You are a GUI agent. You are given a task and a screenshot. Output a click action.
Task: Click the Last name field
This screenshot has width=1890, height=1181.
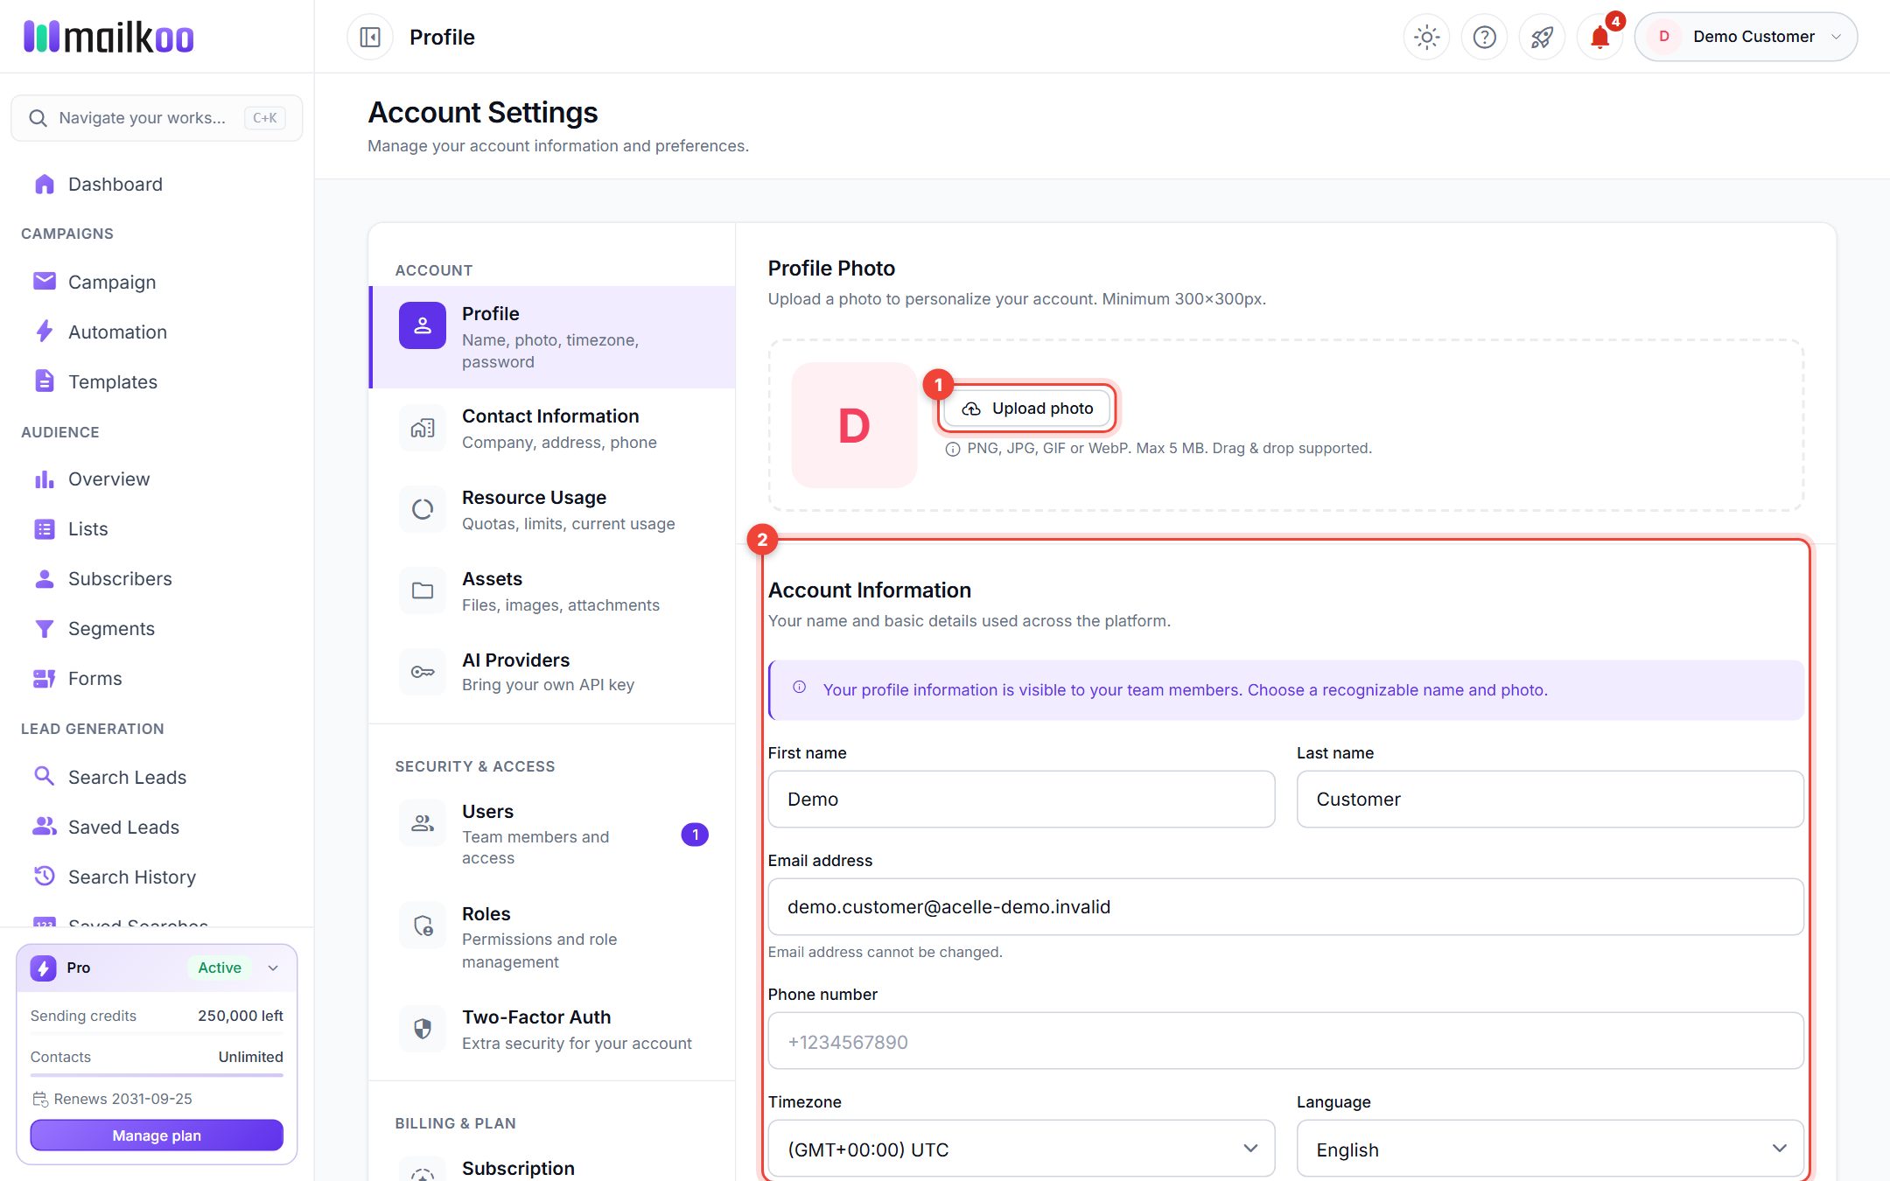(1550, 799)
